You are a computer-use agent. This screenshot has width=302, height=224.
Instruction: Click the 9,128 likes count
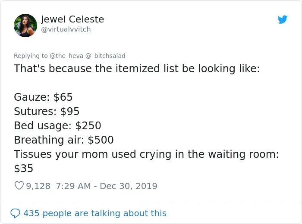click(38, 186)
